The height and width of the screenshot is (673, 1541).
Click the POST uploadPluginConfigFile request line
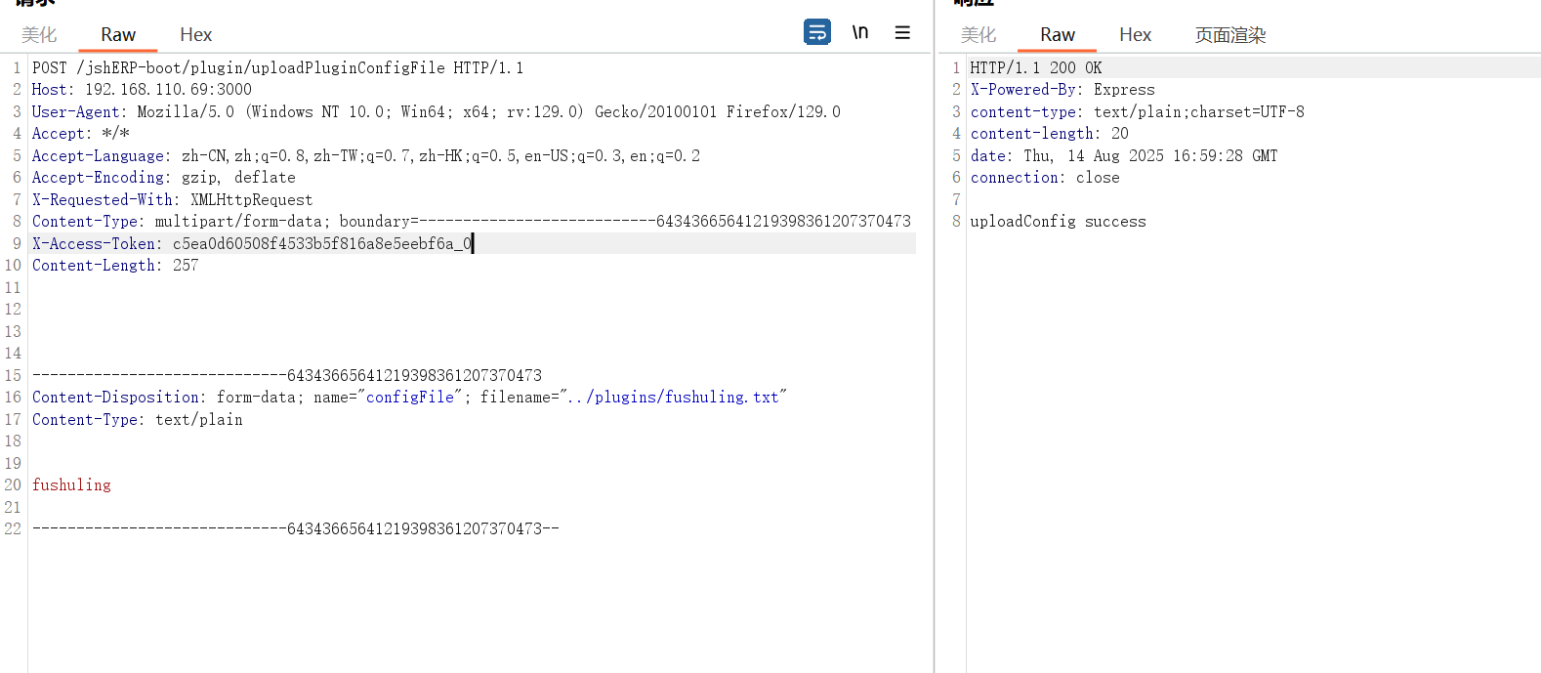277,68
